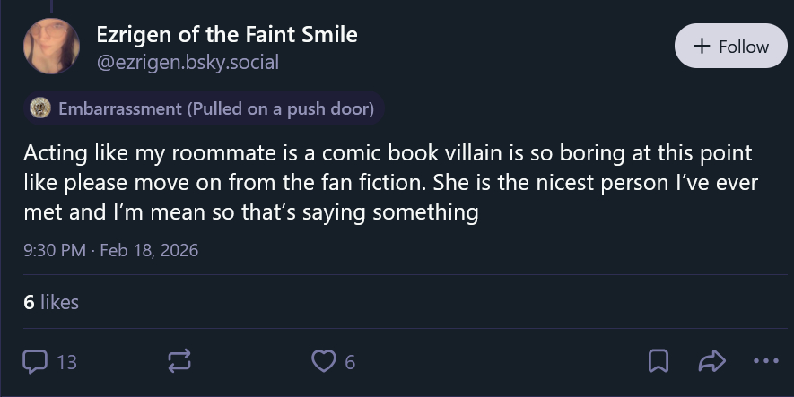Viewport: 794px width, 397px height.
Task: Like the post with heart icon
Action: [x=323, y=362]
